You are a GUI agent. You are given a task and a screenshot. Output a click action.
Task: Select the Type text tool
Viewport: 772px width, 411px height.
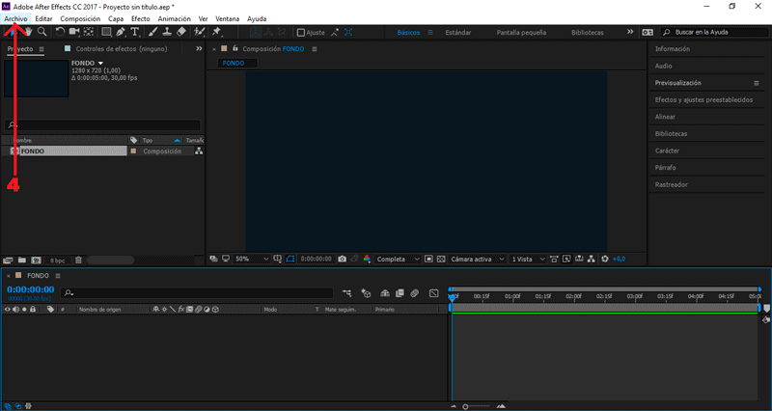click(135, 32)
